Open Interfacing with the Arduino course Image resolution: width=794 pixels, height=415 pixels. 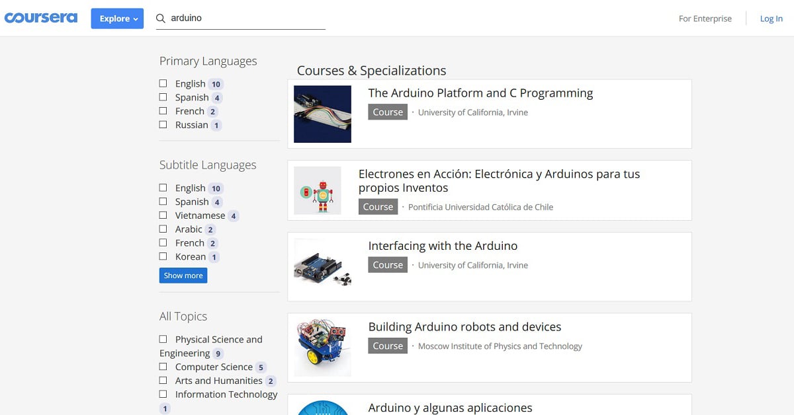[x=443, y=246]
